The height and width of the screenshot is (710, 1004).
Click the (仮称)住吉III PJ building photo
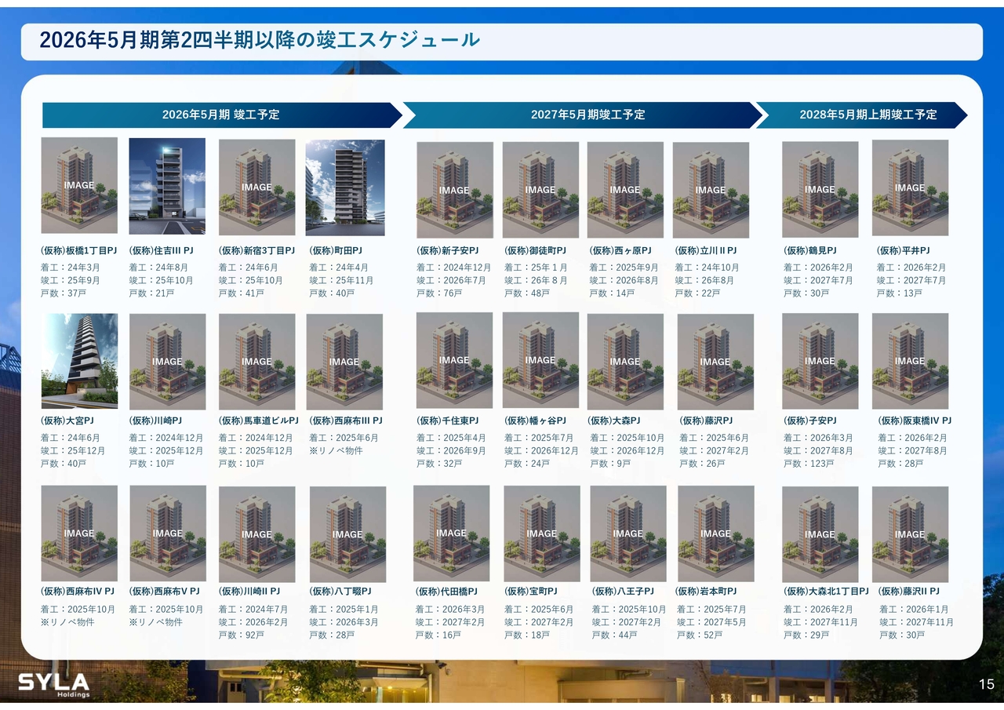pos(167,186)
